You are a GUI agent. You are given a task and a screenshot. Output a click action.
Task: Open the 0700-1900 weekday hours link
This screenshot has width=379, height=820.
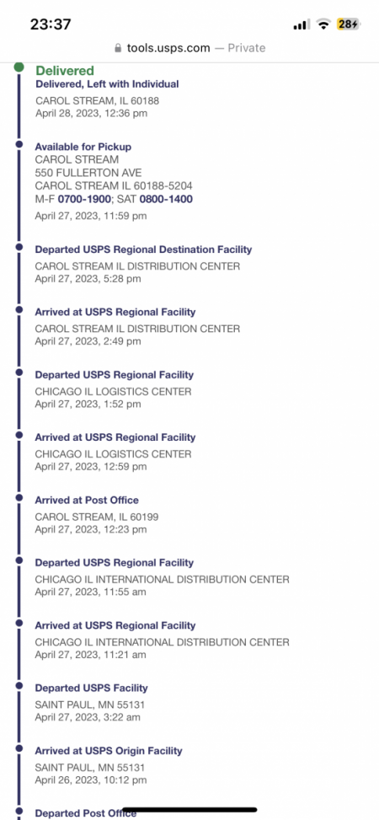(x=84, y=199)
